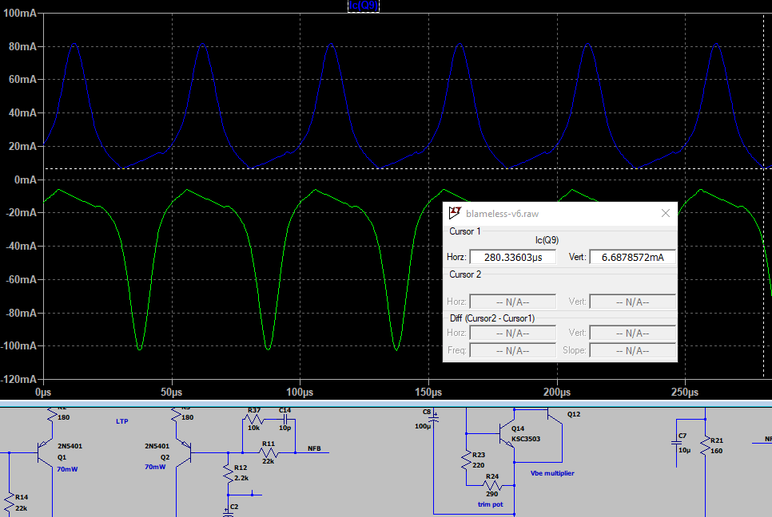Click the 220 value of R23
The image size is (772, 517).
(x=479, y=465)
